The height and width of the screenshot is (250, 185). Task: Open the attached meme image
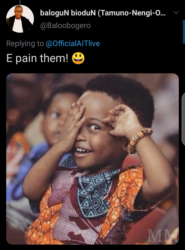click(92, 159)
